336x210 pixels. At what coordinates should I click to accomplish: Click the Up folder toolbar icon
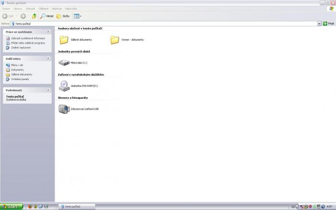pyautogui.click(x=34, y=16)
